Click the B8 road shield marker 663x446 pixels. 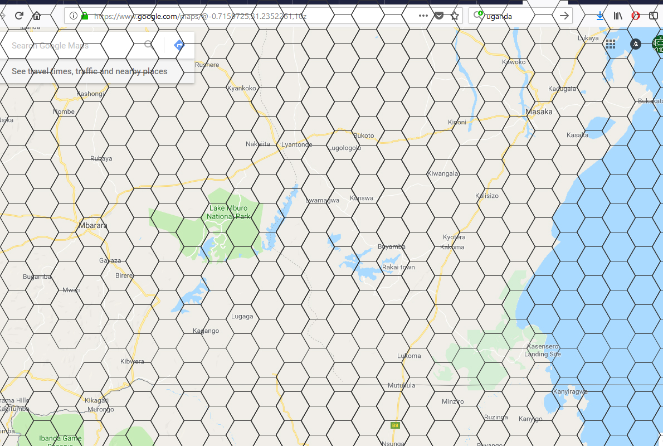tap(395, 425)
